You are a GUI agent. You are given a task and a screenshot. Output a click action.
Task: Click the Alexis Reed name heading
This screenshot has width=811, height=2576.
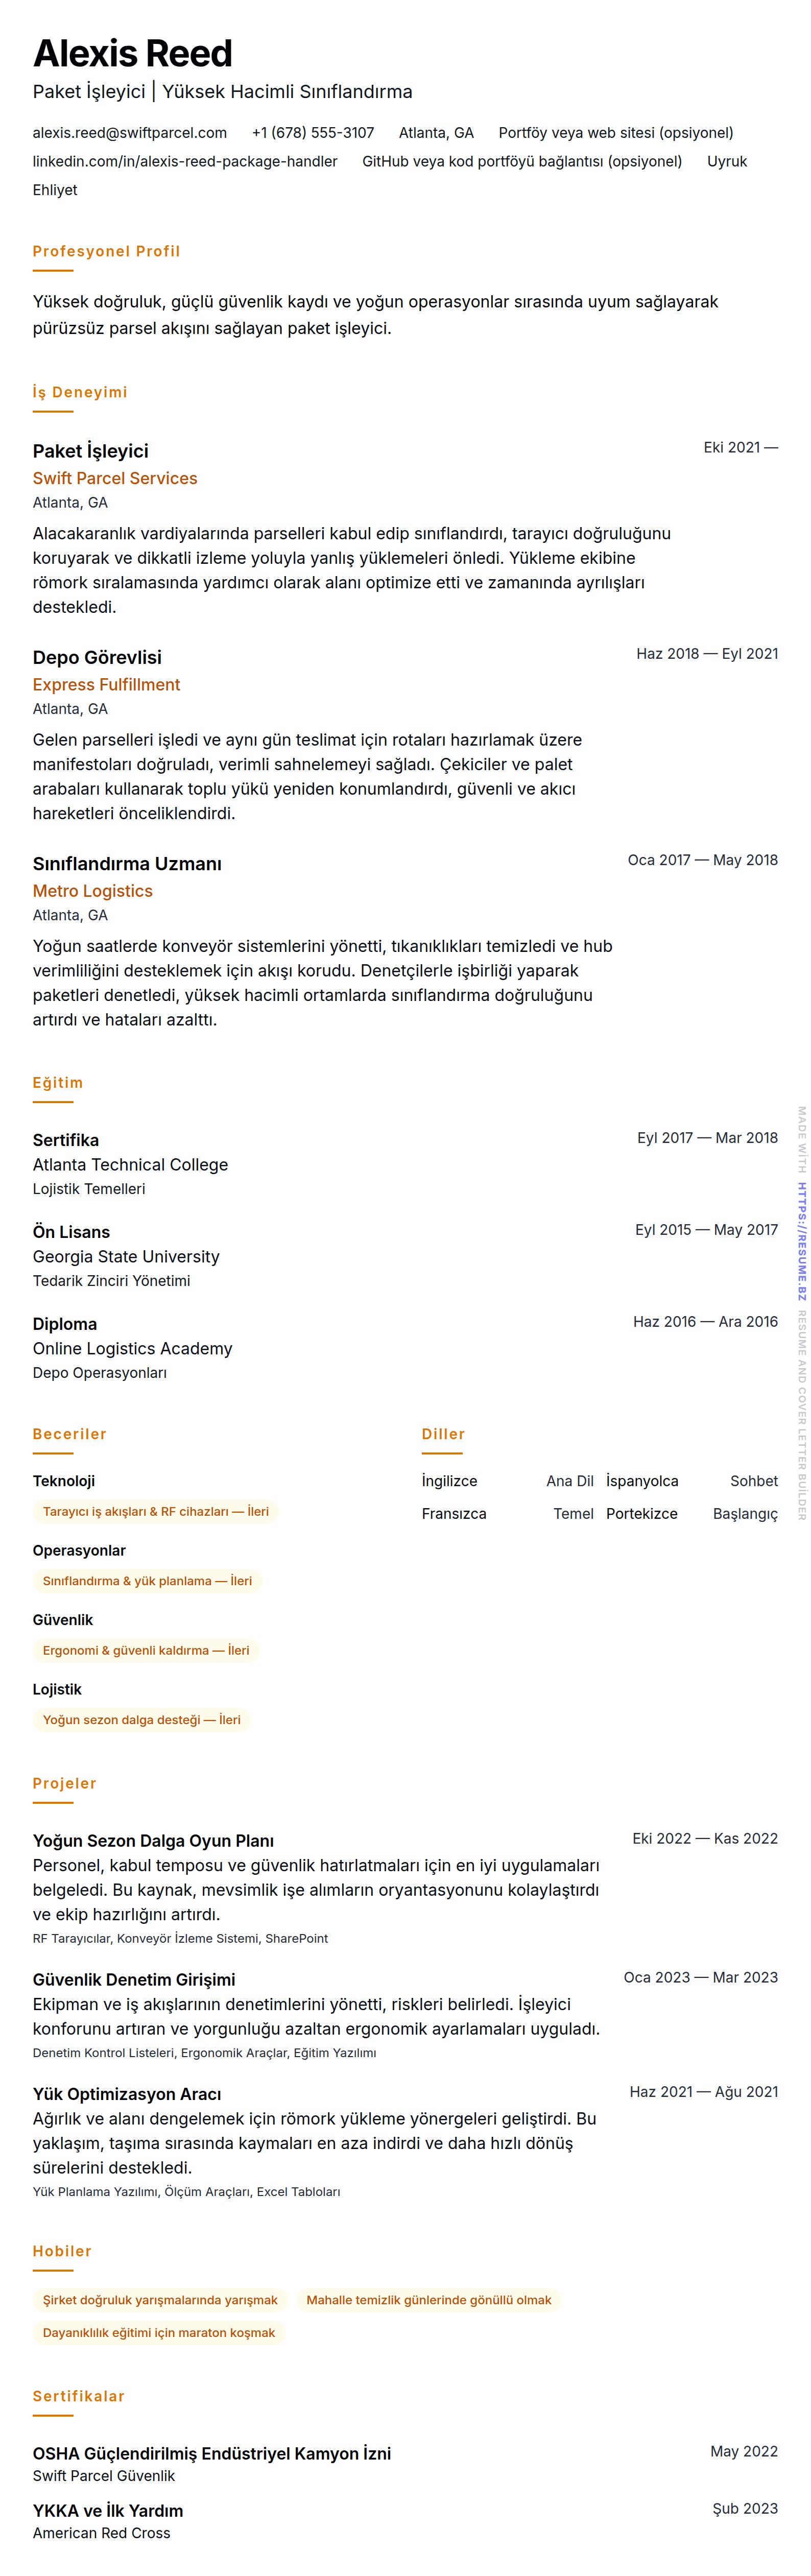pos(133,53)
